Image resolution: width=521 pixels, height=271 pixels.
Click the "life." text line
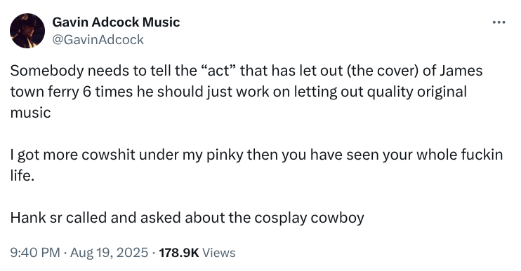coord(22,176)
